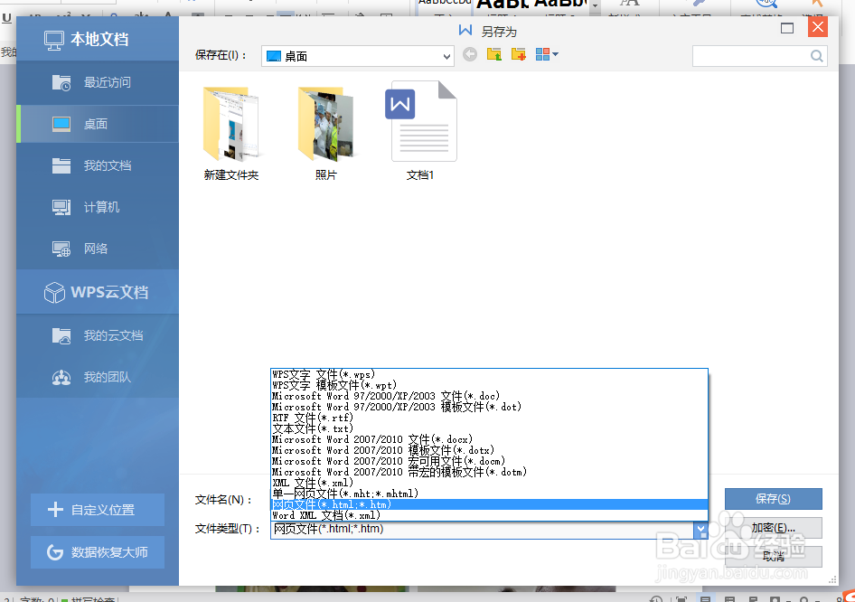Choose Word 97/2000/XP/2003 模板文件(*.dot) type
This screenshot has height=602, width=855.
tap(489, 407)
